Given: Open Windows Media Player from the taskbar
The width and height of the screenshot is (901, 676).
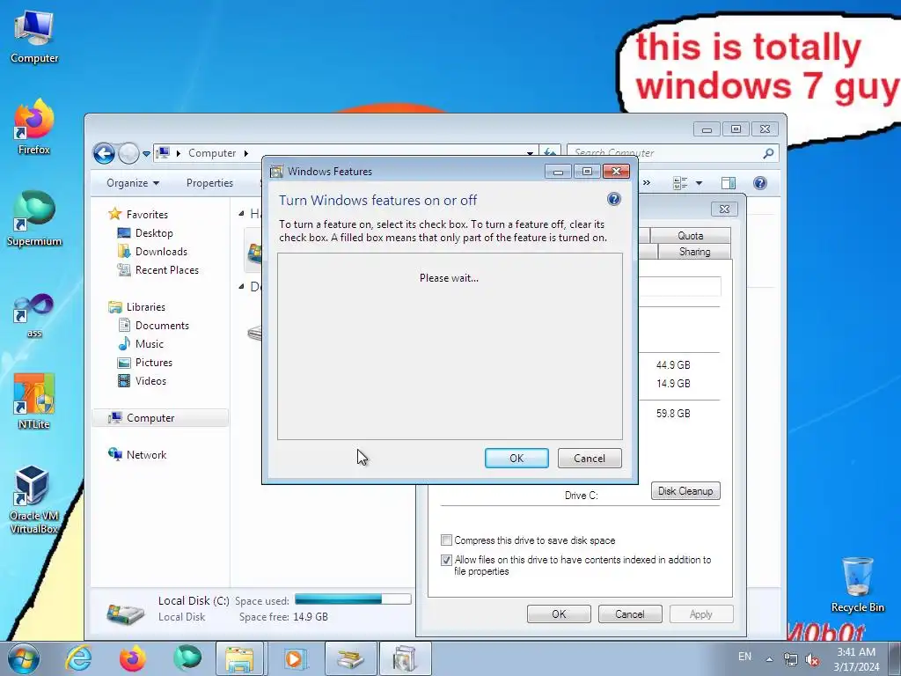Looking at the screenshot, I should tap(294, 658).
